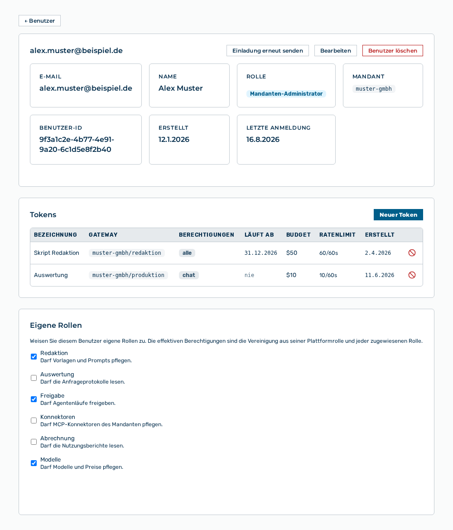The width and height of the screenshot is (453, 530).
Task: Click the Benutzer löschen button
Action: [x=393, y=51]
